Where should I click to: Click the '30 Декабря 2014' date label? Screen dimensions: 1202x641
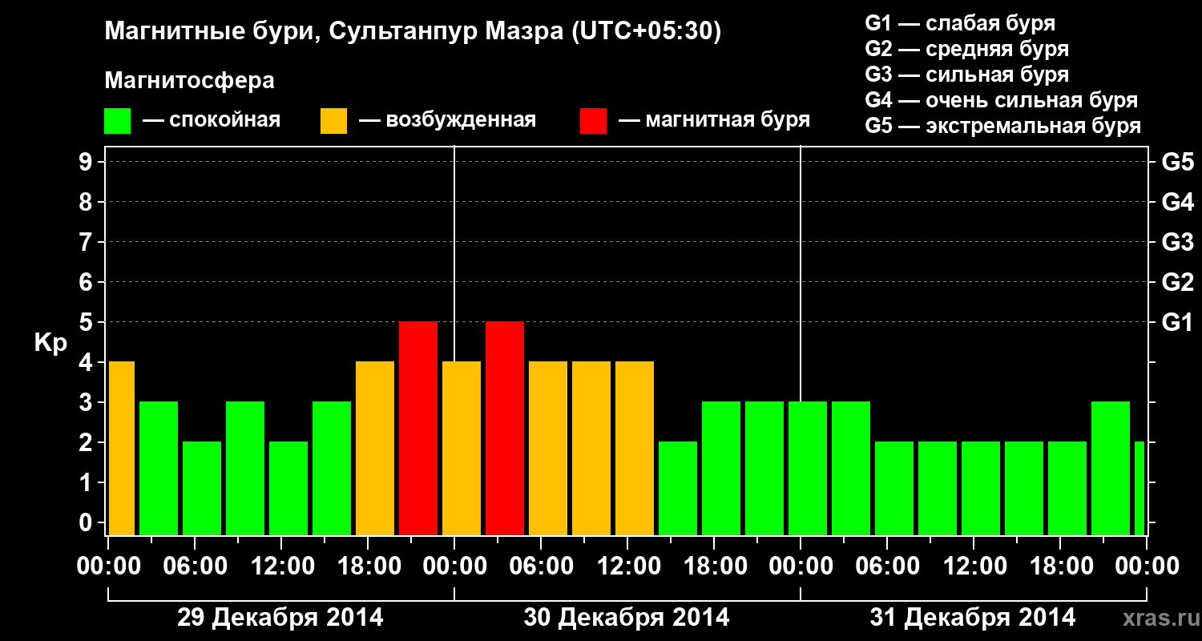627,618
